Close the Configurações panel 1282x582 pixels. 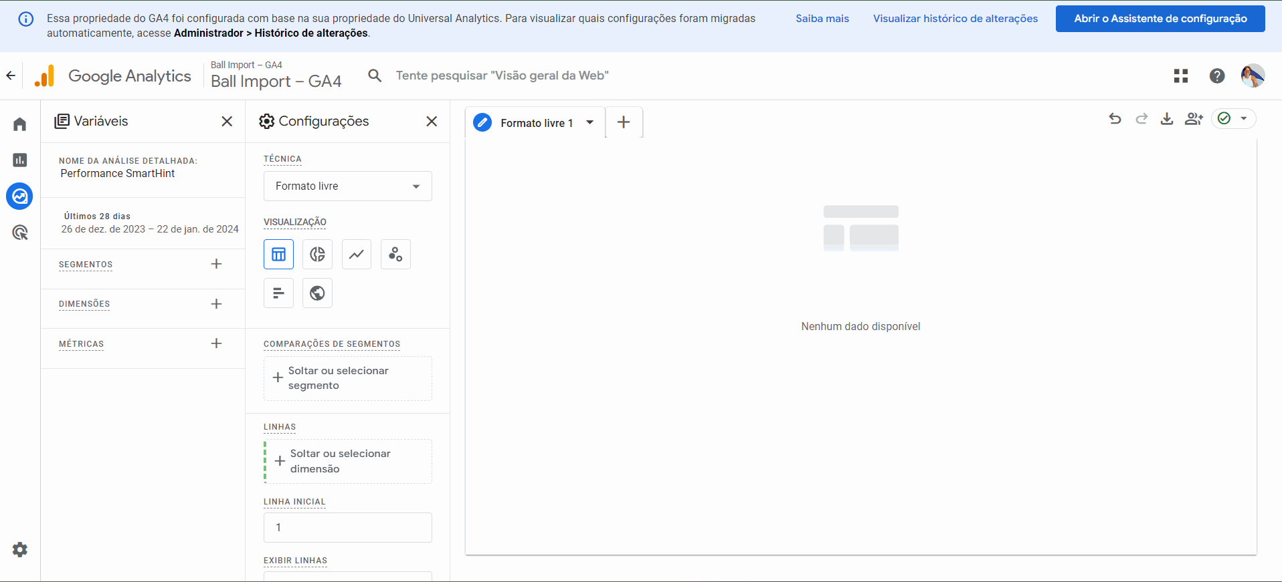[432, 121]
